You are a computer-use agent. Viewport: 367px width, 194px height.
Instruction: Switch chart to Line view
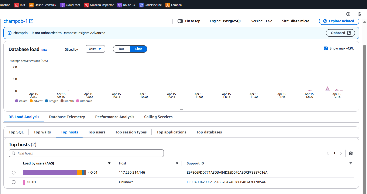tap(139, 49)
